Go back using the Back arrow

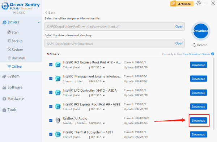[x=50, y=13]
